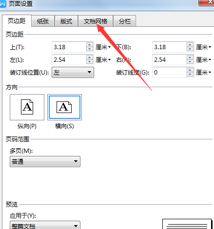The image size is (214, 229).
Task: Open the 多页 dropdown showing 普通
Action: pyautogui.click(x=45, y=161)
